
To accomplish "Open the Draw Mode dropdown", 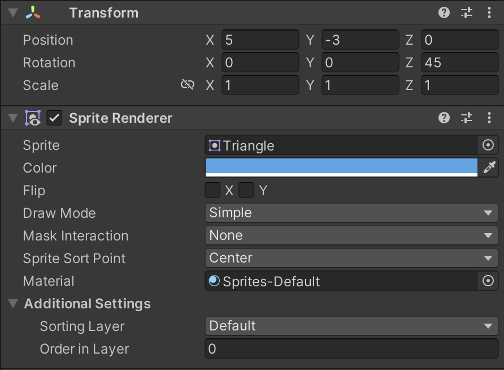I will click(351, 213).
